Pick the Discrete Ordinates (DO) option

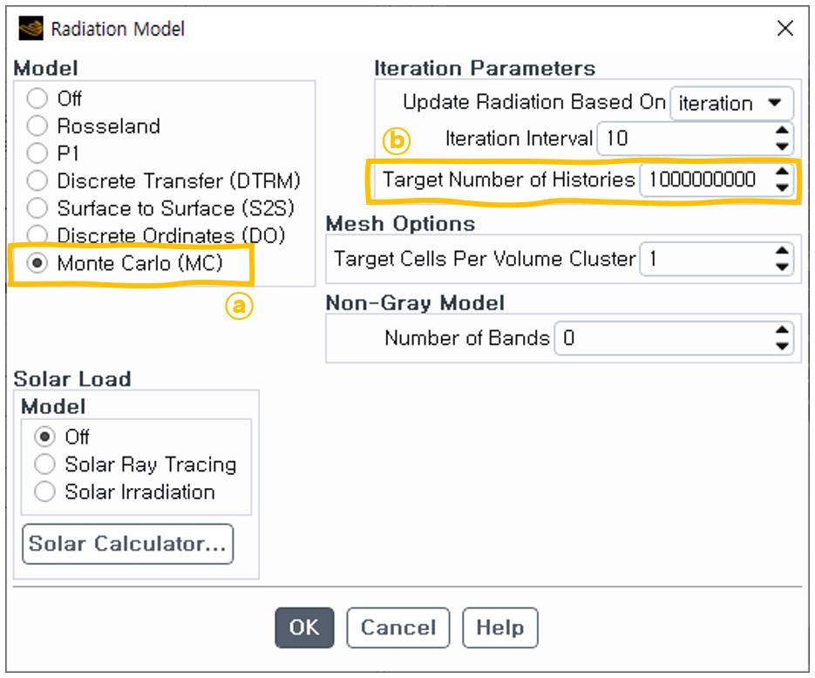coord(38,235)
